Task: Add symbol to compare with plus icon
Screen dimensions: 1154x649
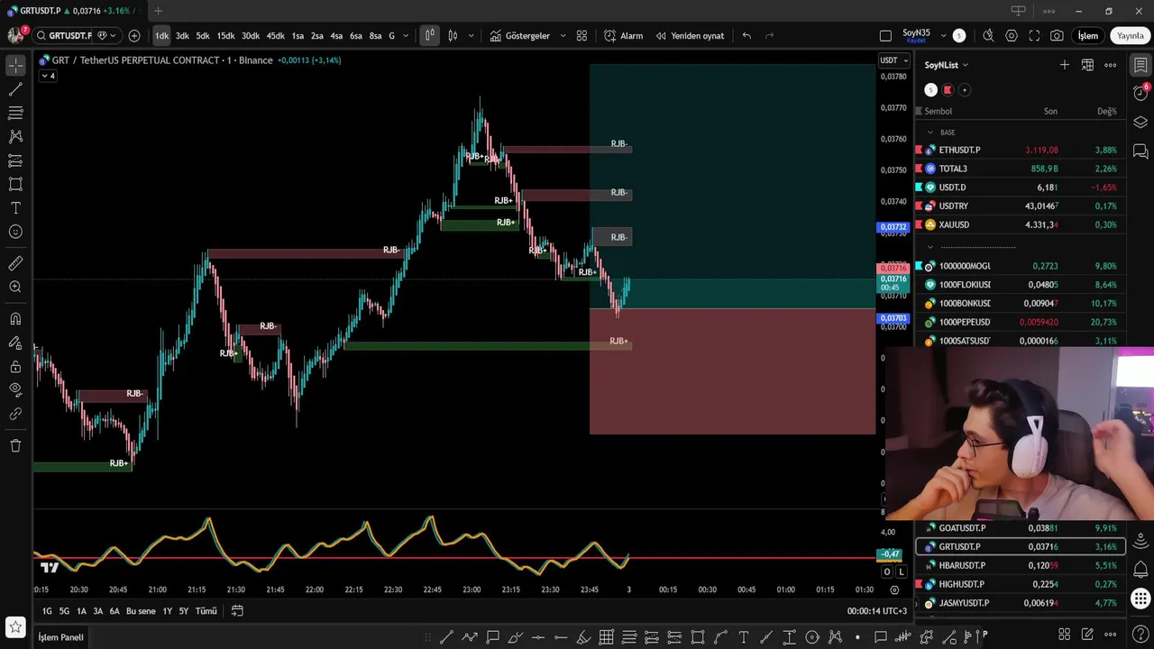Action: pos(134,36)
